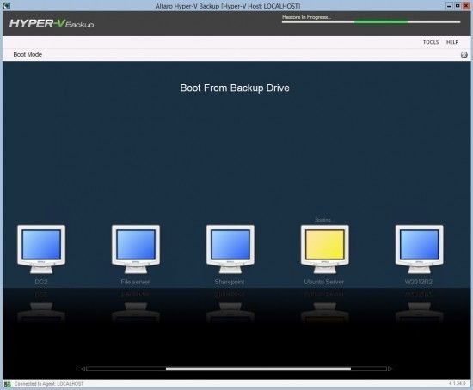Select the DC2 virtual machine monitor icon

pos(41,249)
